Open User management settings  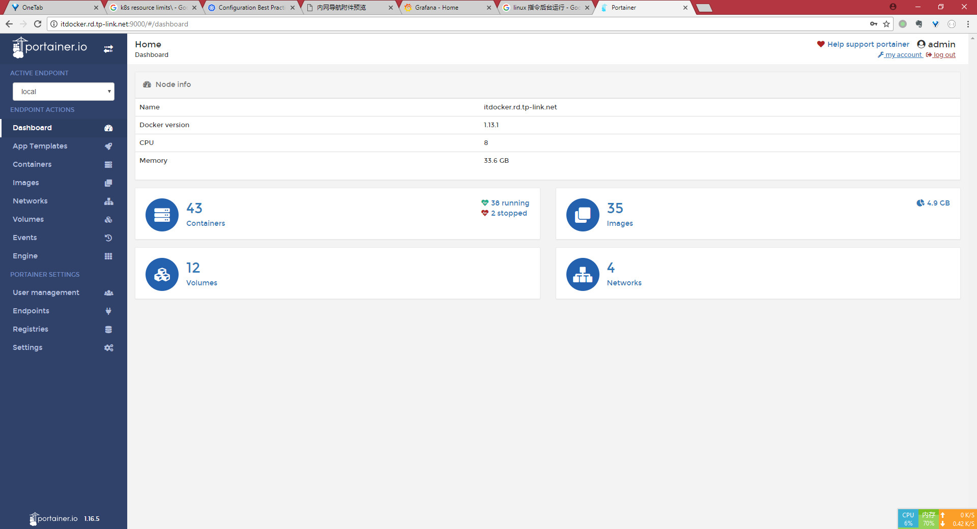(46, 292)
